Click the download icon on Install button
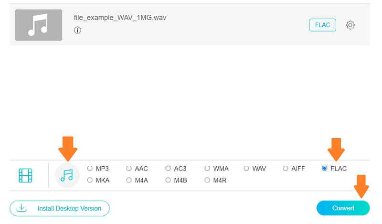The image size is (382, 224). click(x=21, y=208)
